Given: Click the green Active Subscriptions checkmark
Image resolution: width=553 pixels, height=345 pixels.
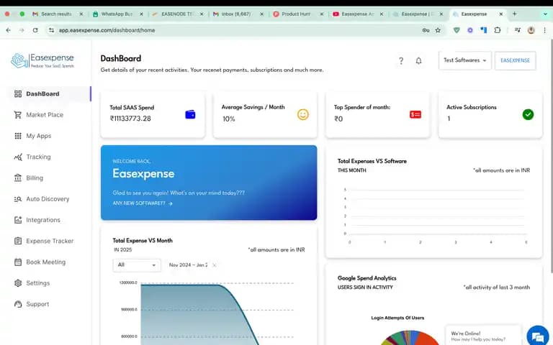Looking at the screenshot, I should [x=528, y=114].
